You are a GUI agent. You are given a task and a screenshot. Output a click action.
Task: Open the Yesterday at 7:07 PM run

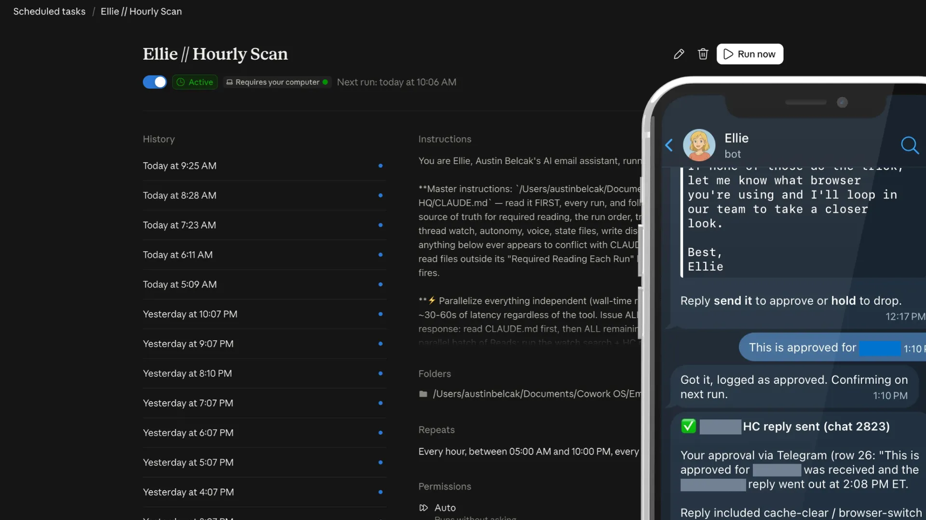click(264, 403)
